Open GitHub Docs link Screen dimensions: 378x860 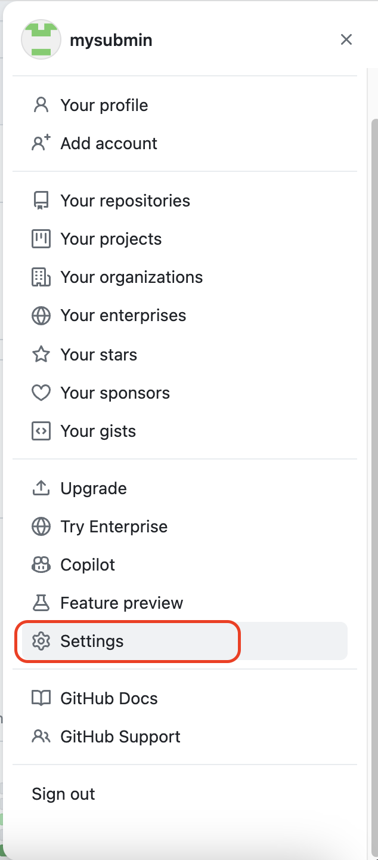(109, 699)
